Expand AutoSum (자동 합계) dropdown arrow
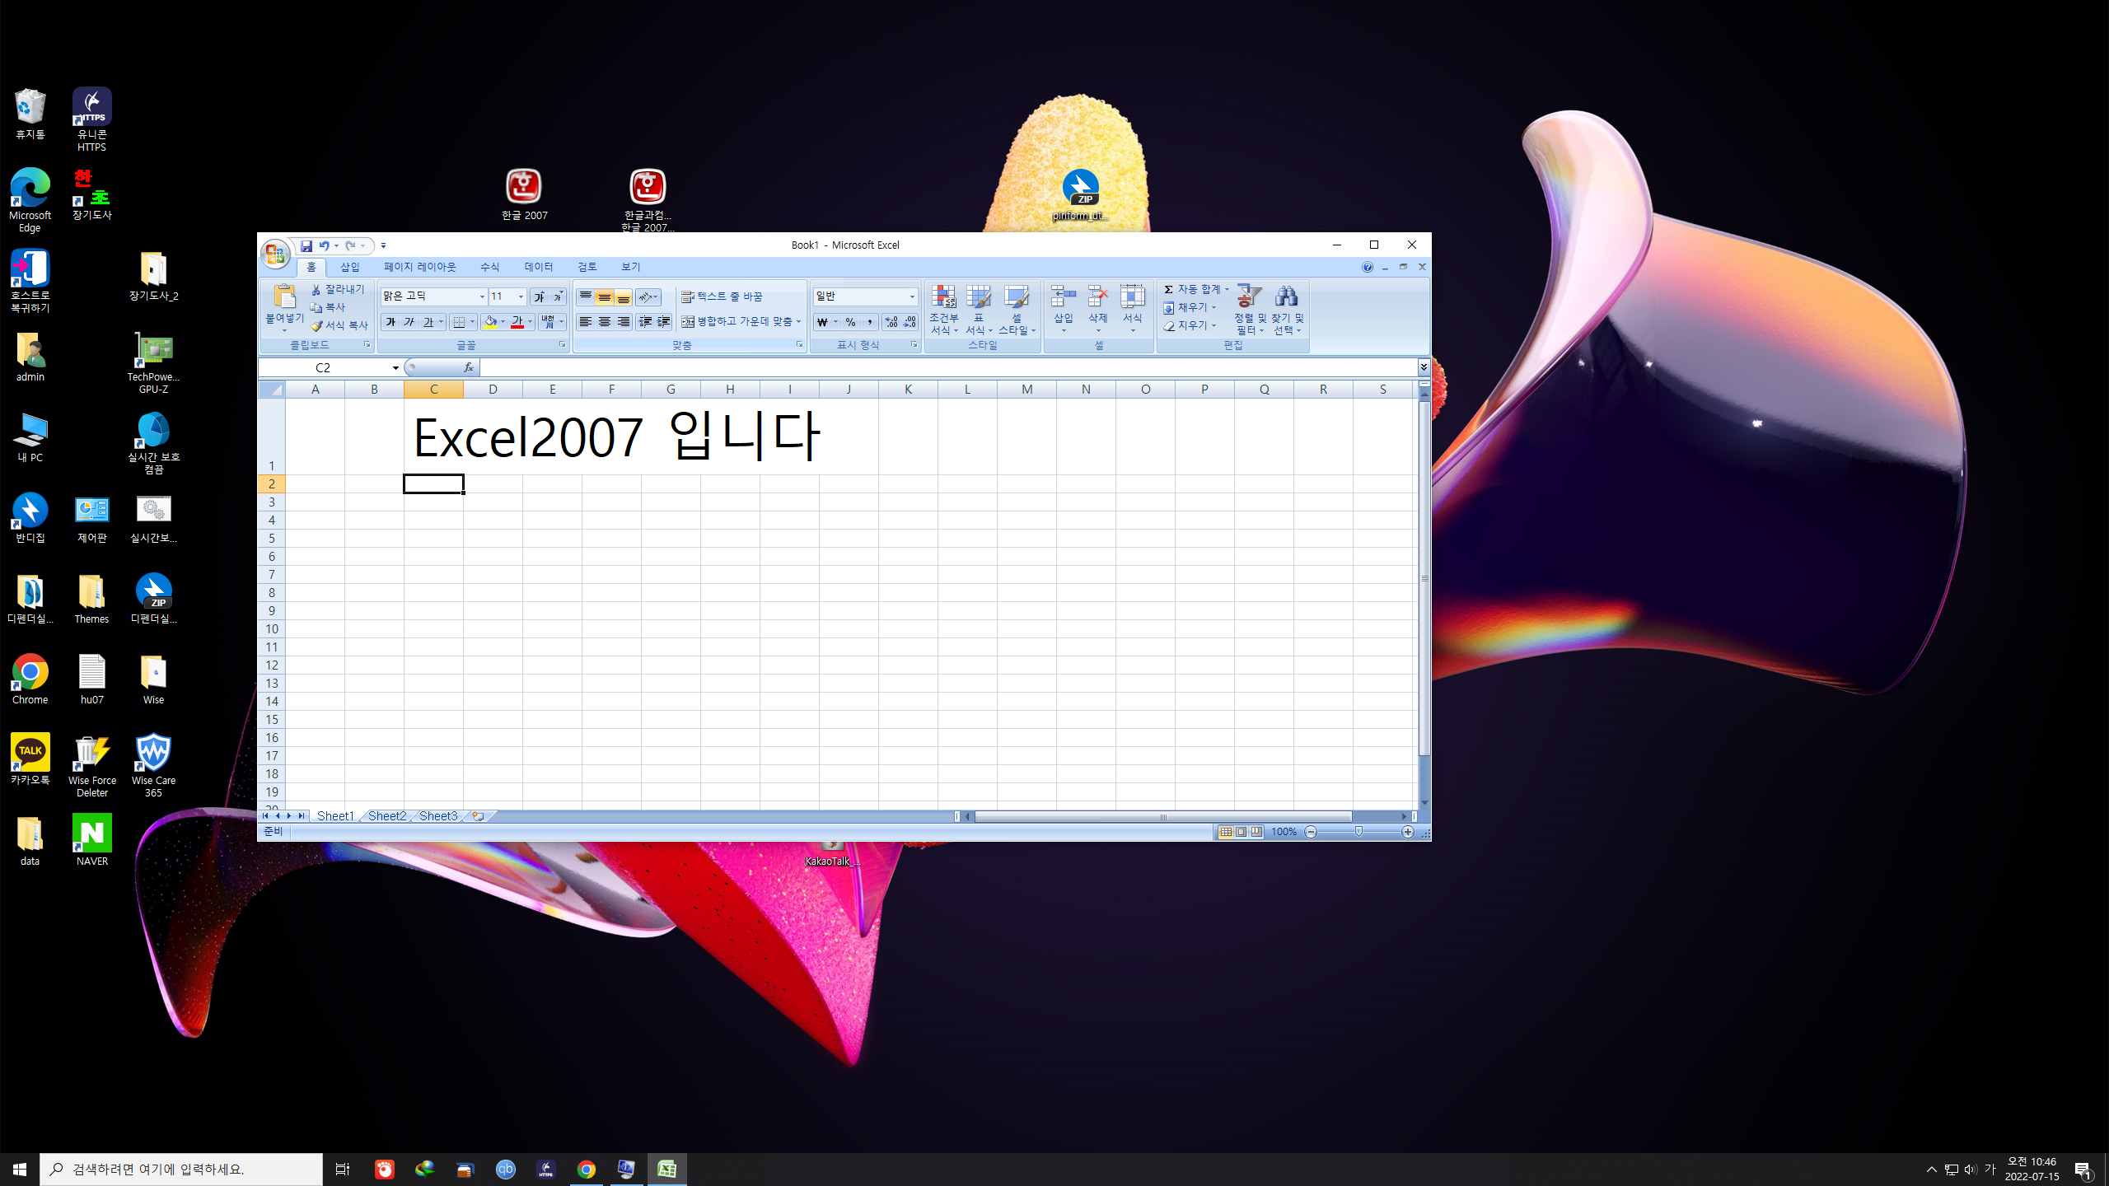 click(1227, 289)
